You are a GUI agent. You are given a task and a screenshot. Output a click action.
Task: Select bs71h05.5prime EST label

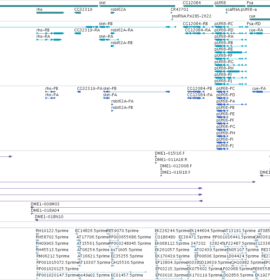(126, 250)
